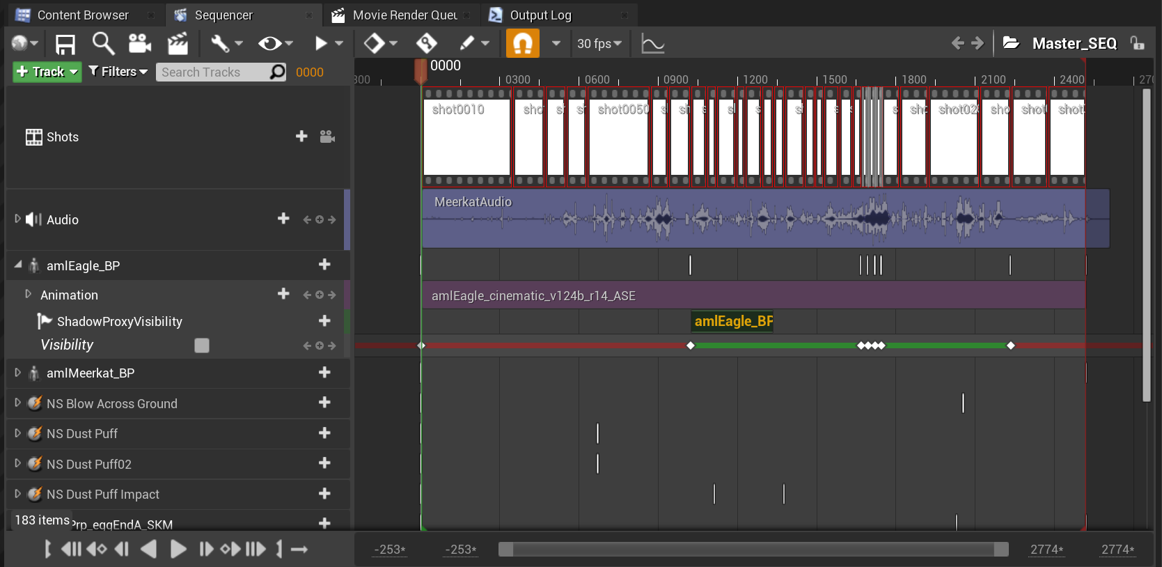
Task: Open the Filters menu button
Action: (118, 72)
